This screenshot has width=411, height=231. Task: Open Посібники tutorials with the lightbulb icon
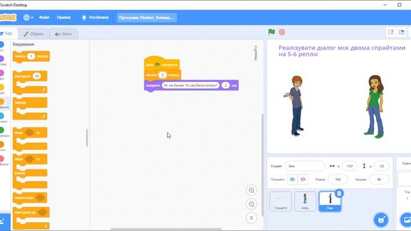click(95, 17)
